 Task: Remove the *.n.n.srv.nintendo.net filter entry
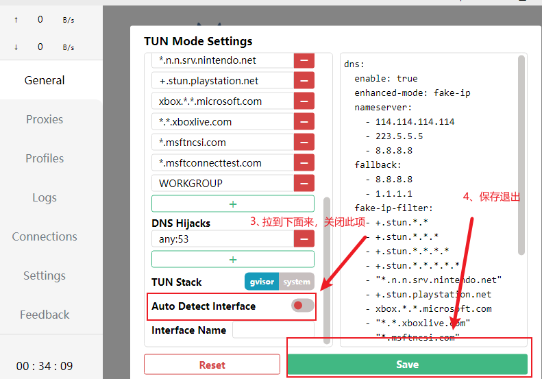pyautogui.click(x=304, y=60)
